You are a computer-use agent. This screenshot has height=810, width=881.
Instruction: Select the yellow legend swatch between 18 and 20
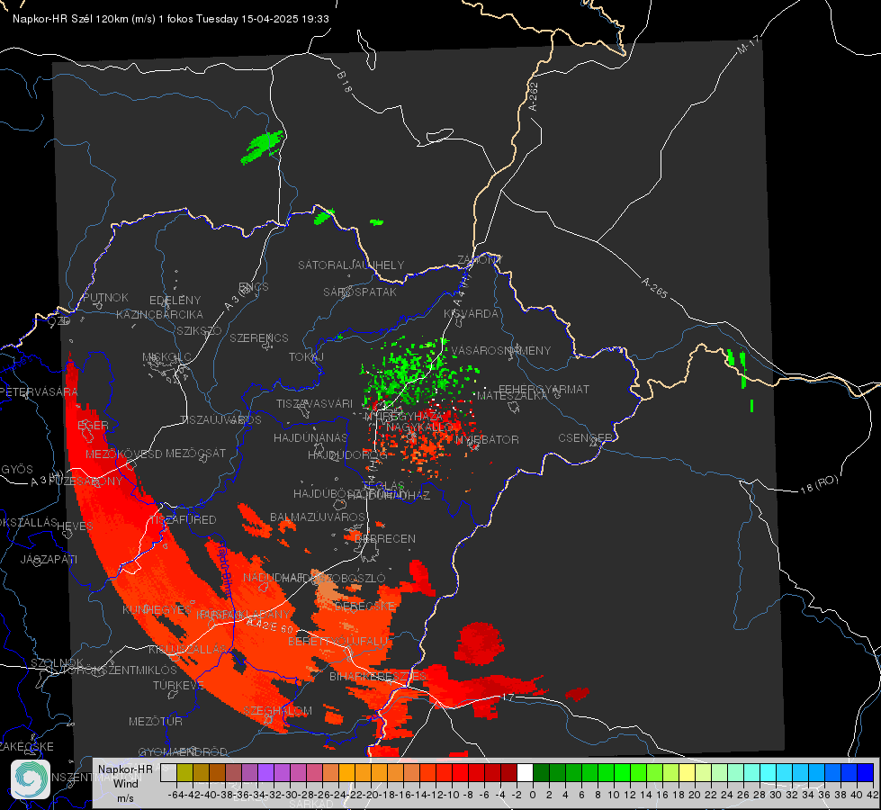(687, 773)
